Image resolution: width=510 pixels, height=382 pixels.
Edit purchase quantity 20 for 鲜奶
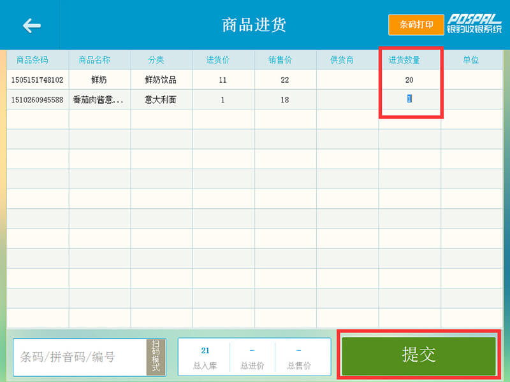409,80
